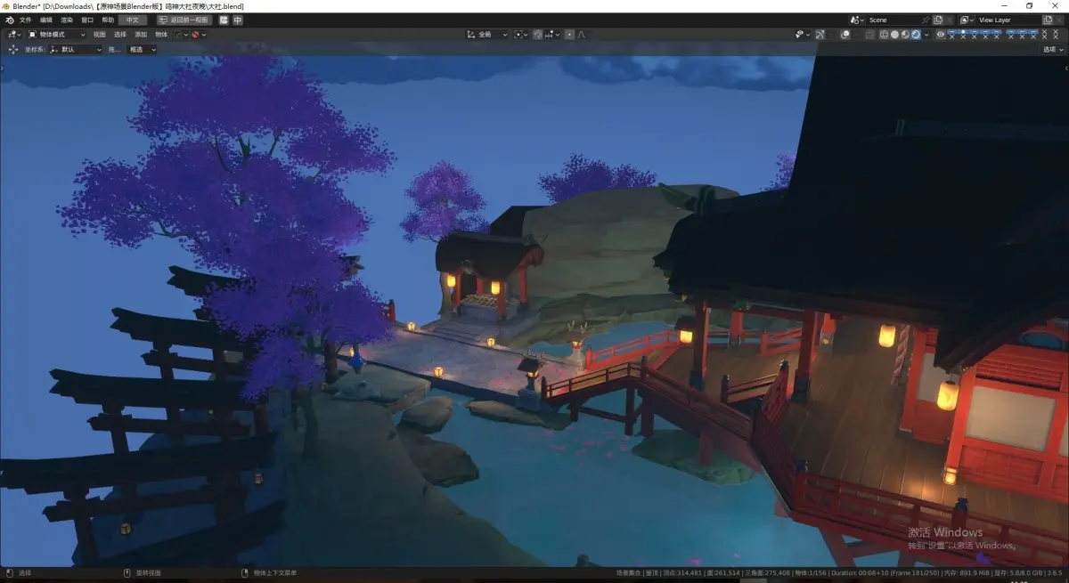Screen dimensions: 1069x583
Task: Open the 添加 (Add) viewport menu
Action: 141,35
